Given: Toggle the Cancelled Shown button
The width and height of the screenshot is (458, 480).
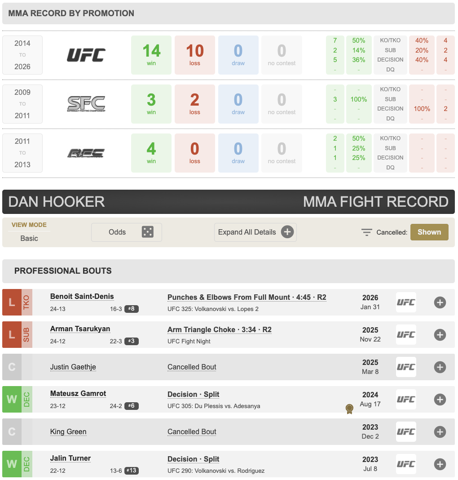Looking at the screenshot, I should (x=429, y=232).
